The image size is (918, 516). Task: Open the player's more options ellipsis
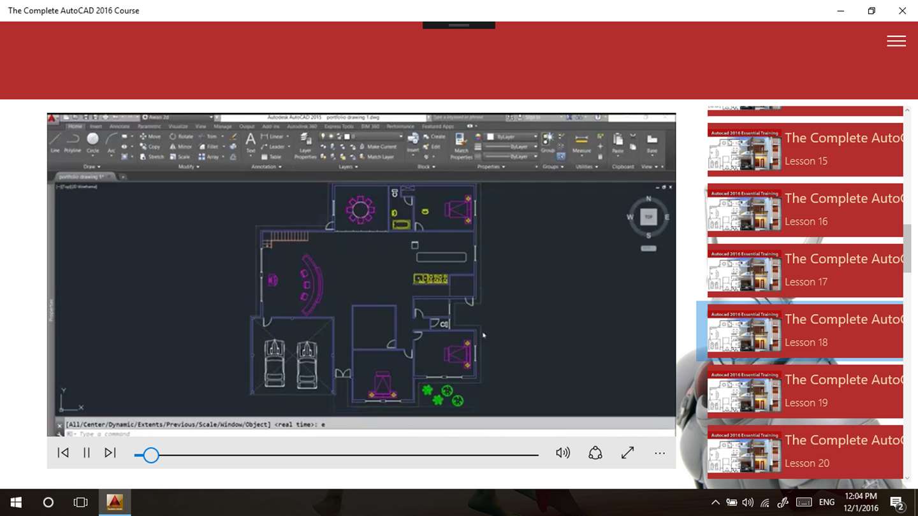[660, 454]
